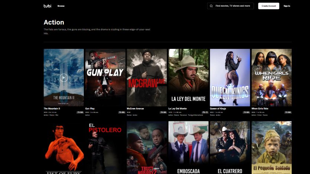The height and width of the screenshot is (174, 310).
Task: Click the Create Account button
Action: (269, 6)
